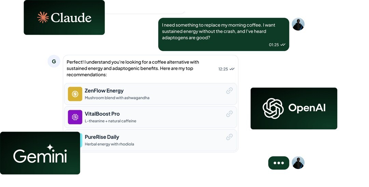Select the VitalBoost Pro product title
This screenshot has width=369, height=187.
[x=102, y=114]
